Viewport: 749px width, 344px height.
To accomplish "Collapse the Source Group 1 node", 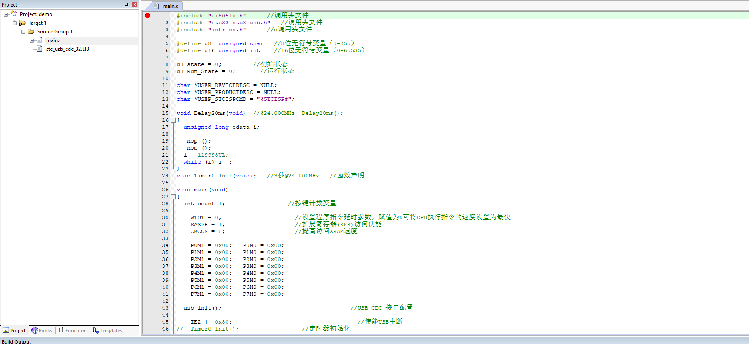I will click(23, 32).
